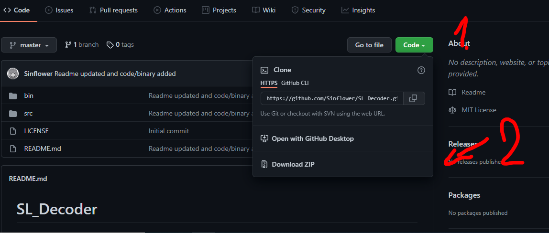Click the Wiki book icon

click(x=255, y=10)
